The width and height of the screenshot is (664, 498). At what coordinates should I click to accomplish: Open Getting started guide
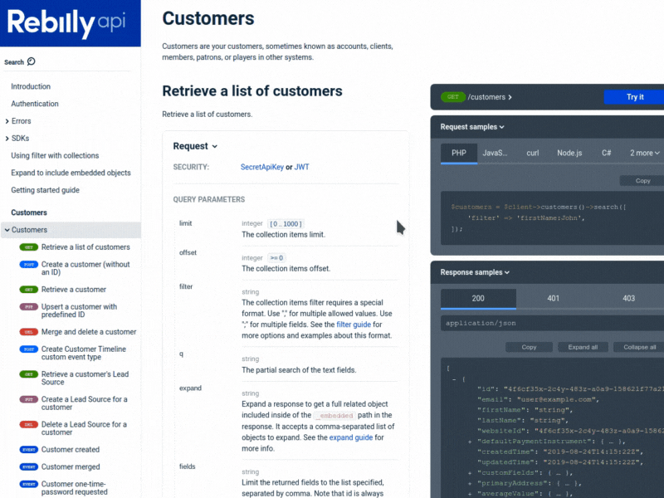tap(45, 190)
